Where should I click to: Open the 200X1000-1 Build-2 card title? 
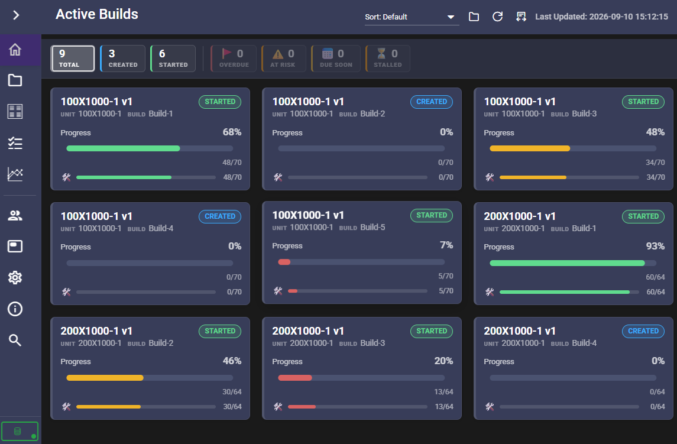[96, 331]
